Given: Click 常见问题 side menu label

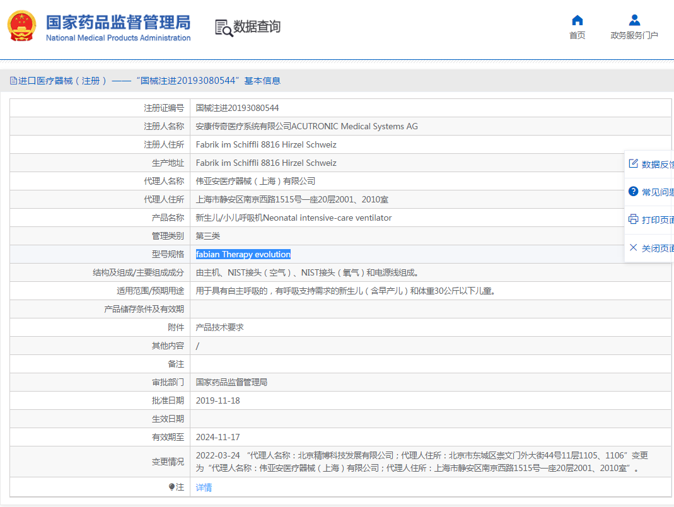Looking at the screenshot, I should tap(658, 192).
